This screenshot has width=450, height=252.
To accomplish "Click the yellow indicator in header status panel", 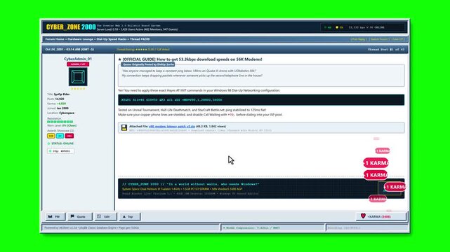I will (x=337, y=27).
